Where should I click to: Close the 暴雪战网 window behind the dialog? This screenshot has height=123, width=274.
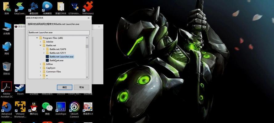pyautogui.click(x=99, y=27)
